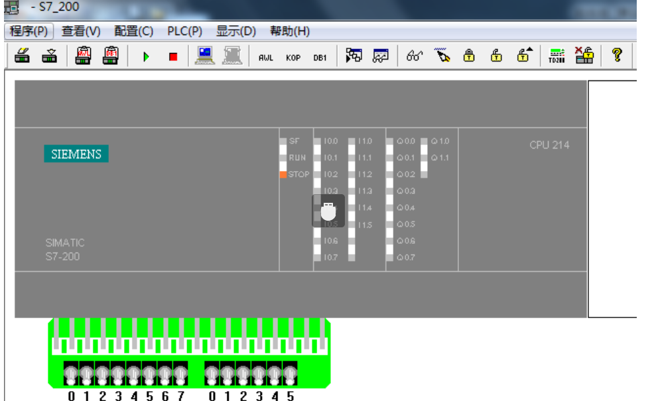Click the unload program icon with arrow
The height and width of the screenshot is (401, 654).
point(50,56)
